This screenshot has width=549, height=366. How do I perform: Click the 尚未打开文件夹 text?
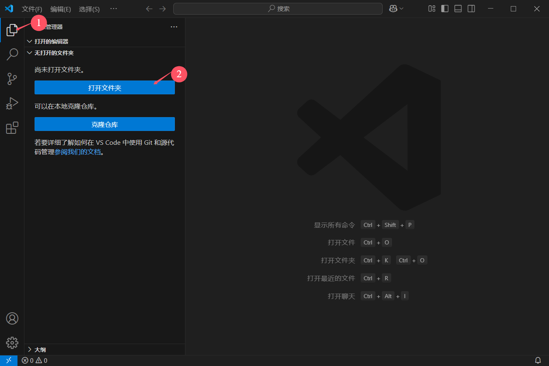point(59,70)
